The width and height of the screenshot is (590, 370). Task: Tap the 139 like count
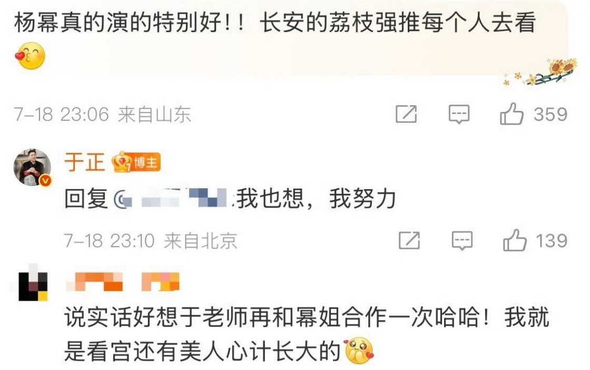[x=552, y=241]
